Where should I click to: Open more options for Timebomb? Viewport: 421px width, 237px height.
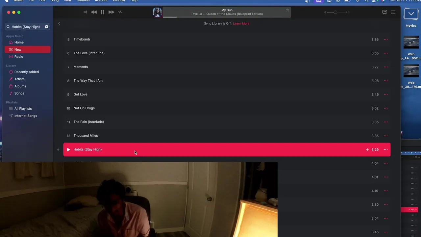click(386, 39)
